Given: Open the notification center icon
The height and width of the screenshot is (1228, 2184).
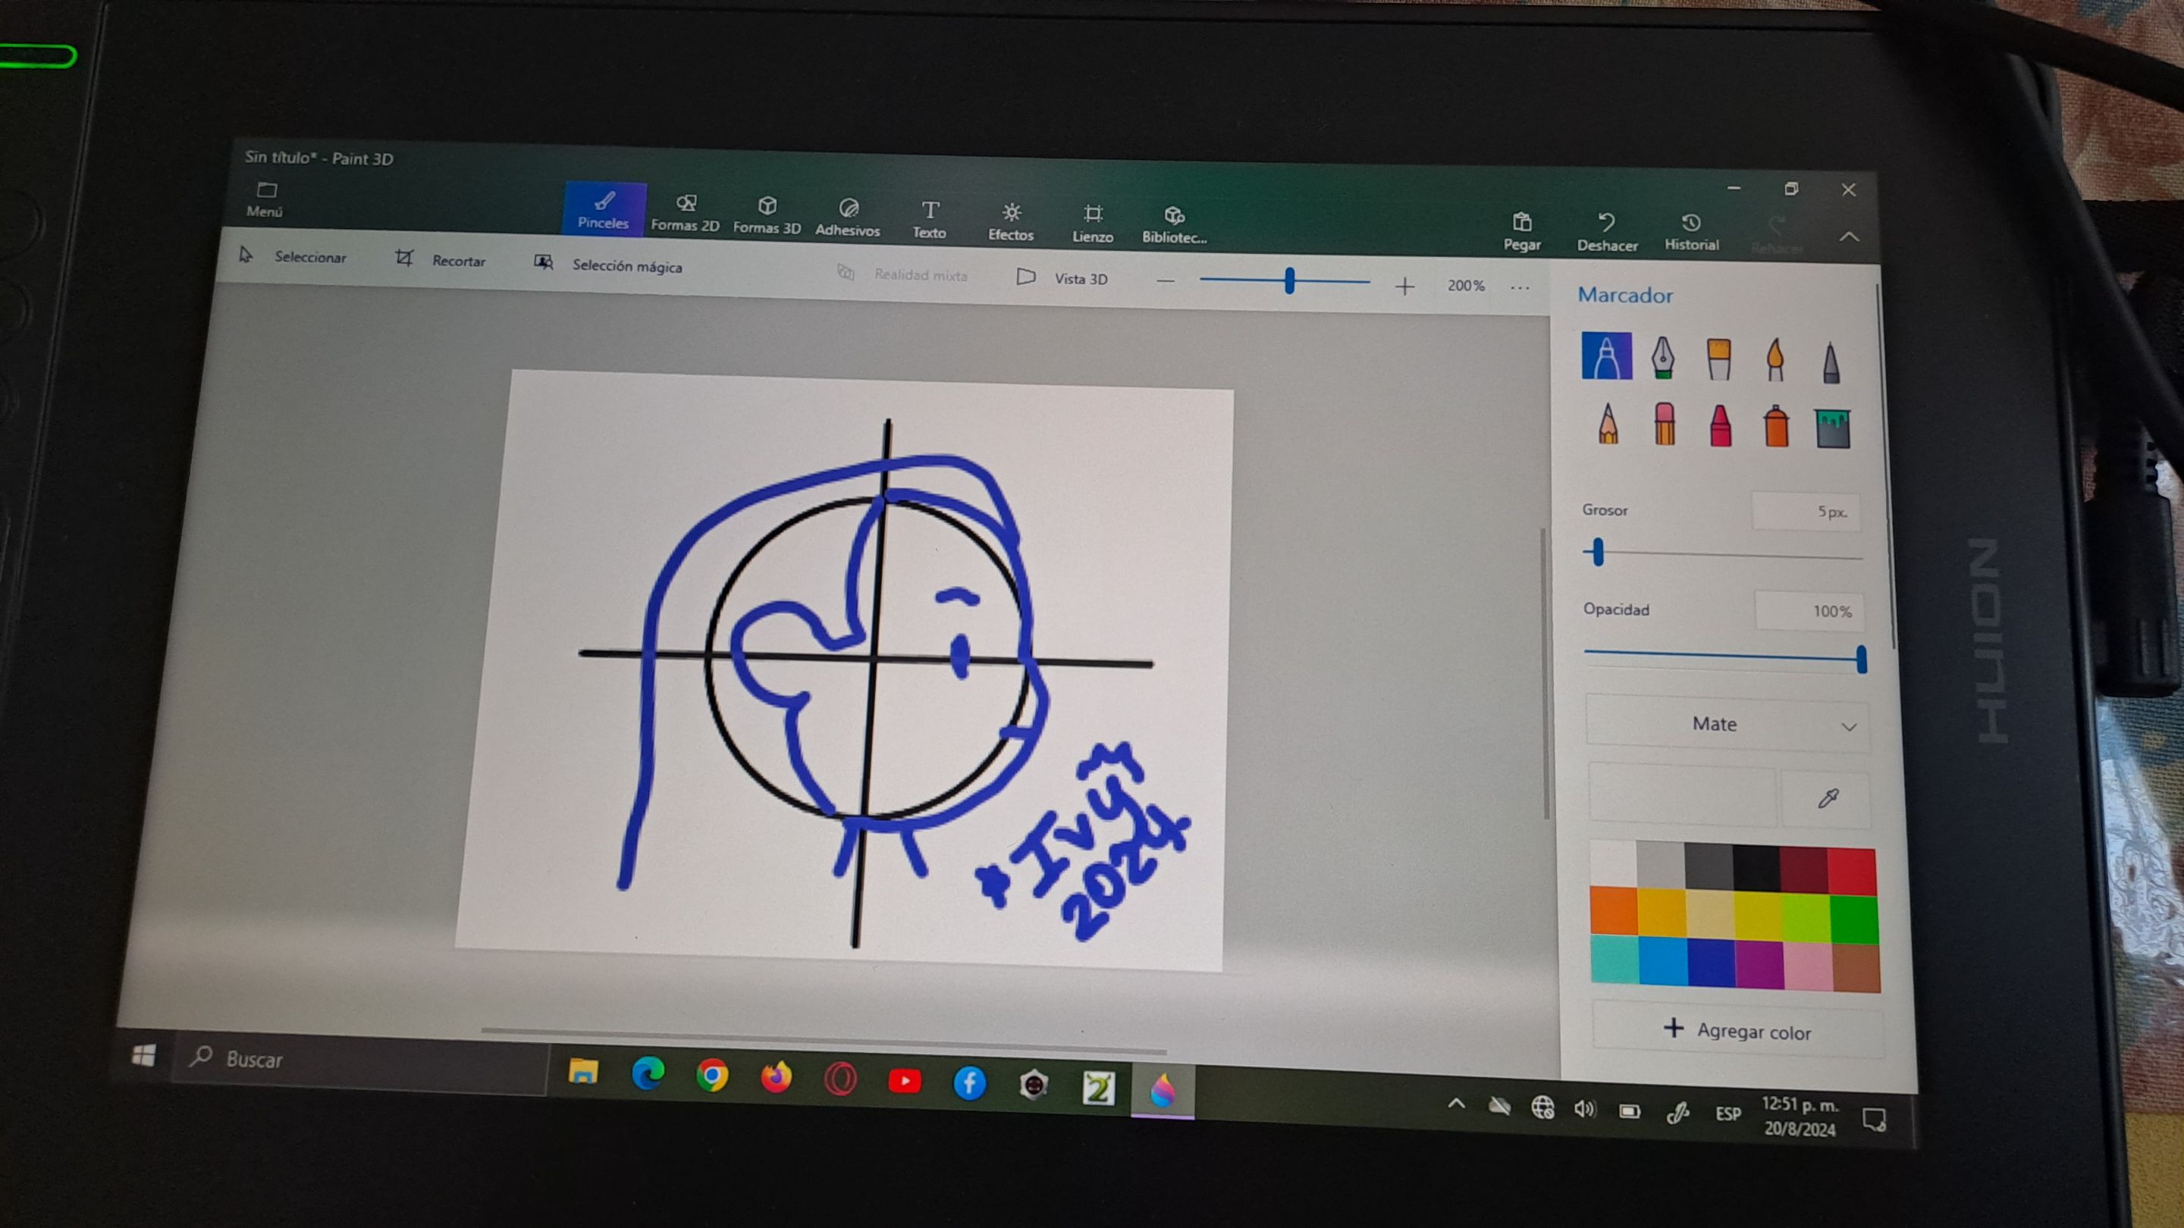Looking at the screenshot, I should tap(1874, 1120).
